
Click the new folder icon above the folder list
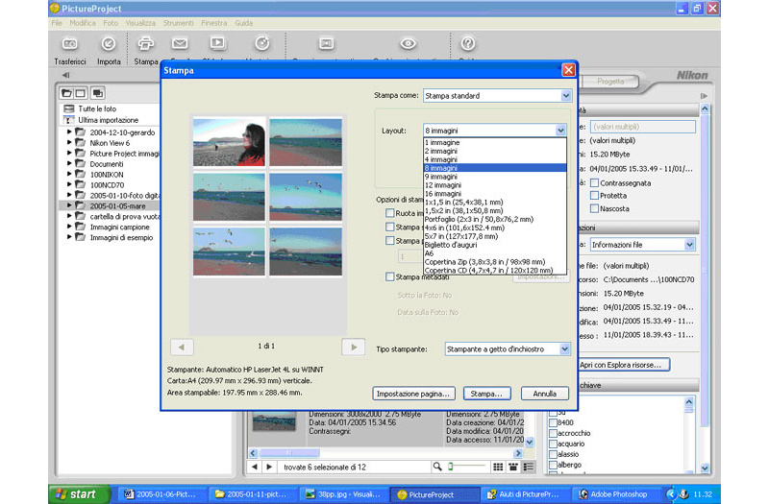click(x=66, y=93)
